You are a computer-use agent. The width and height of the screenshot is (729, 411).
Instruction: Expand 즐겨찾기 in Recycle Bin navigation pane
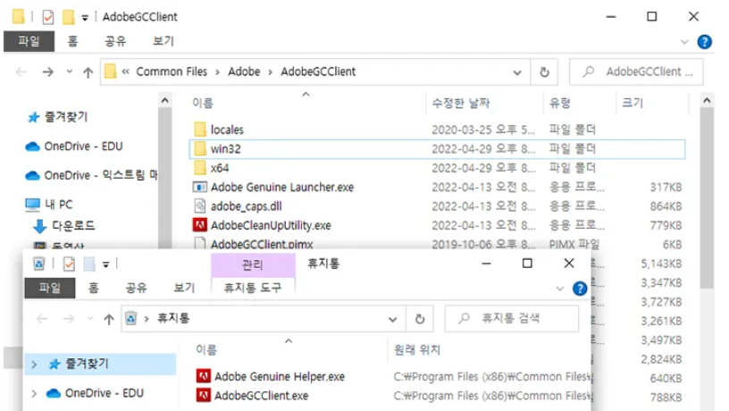pyautogui.click(x=34, y=365)
